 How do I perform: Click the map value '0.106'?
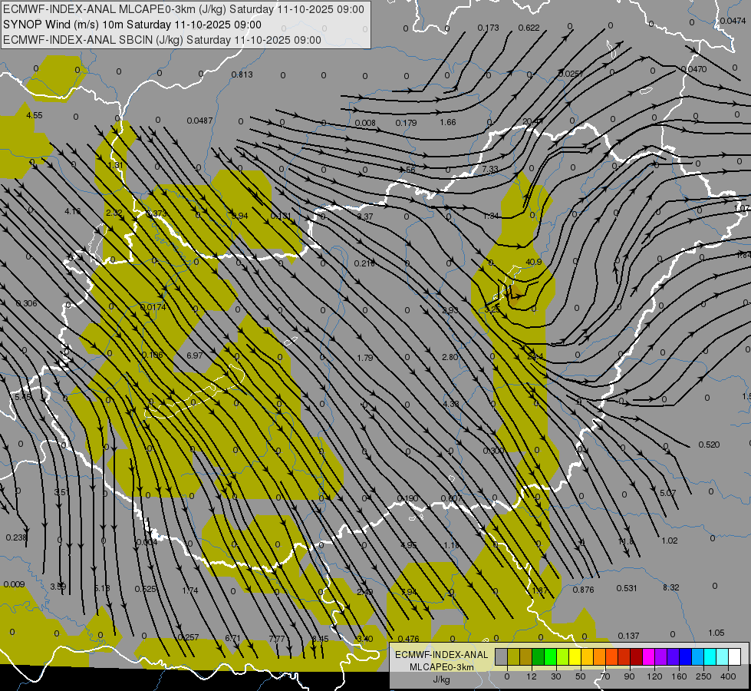pos(153,355)
